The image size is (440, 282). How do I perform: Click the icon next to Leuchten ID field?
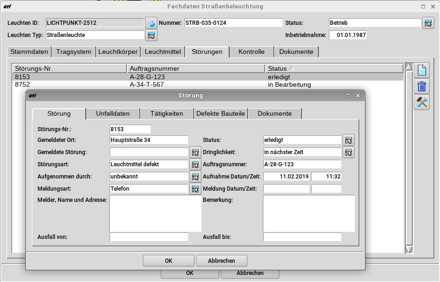pos(151,22)
